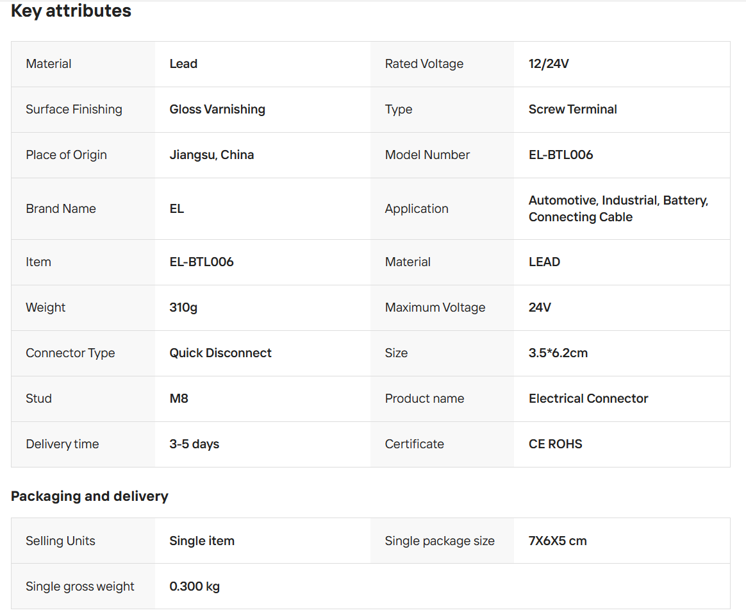Screen dimensions: 746x615
Task: Click the Brand Name label
Action: pos(61,209)
